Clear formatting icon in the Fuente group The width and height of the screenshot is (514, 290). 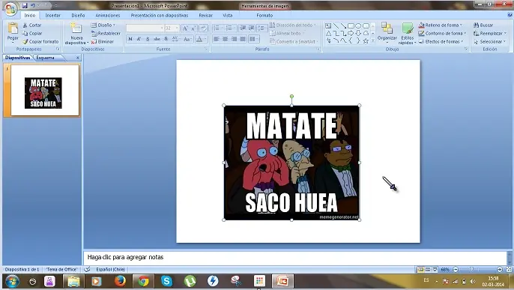pyautogui.click(x=204, y=28)
